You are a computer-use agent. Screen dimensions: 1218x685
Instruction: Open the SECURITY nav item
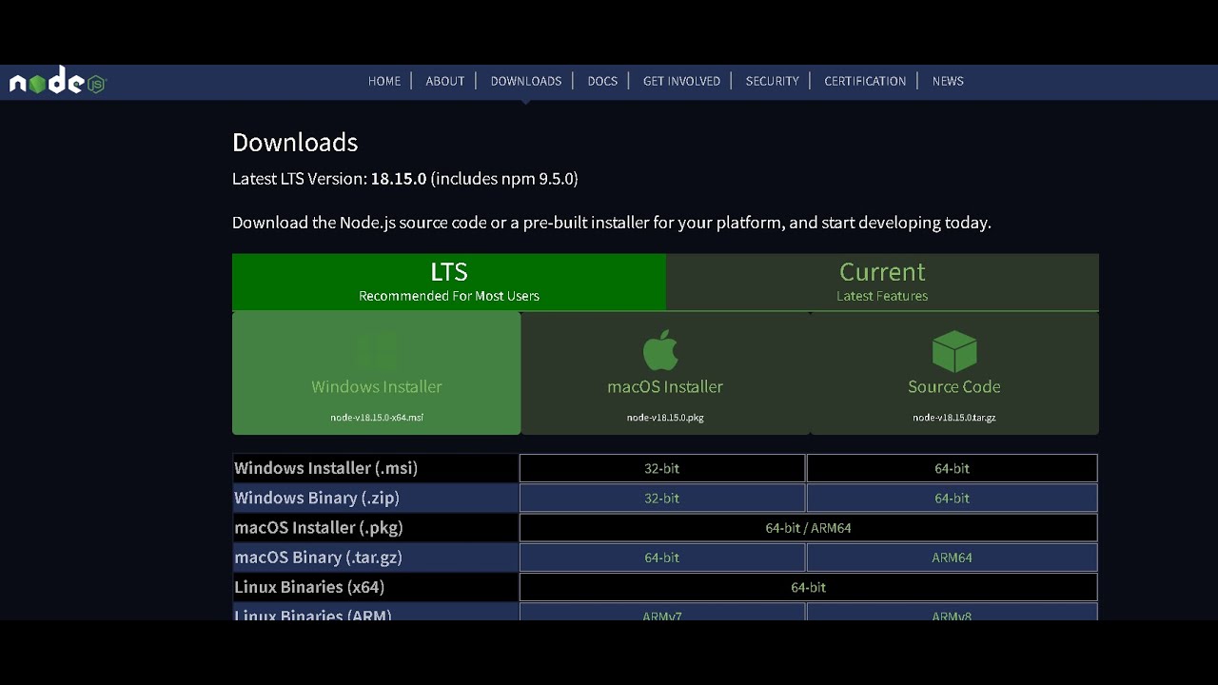[x=772, y=81]
